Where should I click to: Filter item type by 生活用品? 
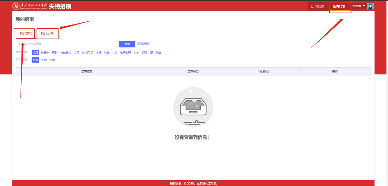(88, 53)
